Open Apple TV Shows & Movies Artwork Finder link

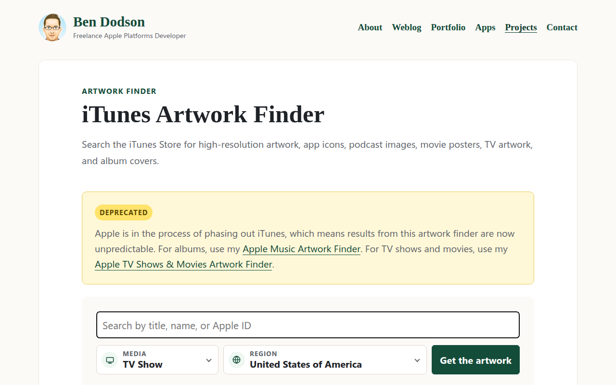coord(183,265)
